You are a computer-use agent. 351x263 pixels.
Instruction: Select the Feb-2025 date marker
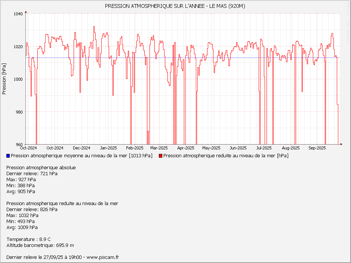pos(134,148)
